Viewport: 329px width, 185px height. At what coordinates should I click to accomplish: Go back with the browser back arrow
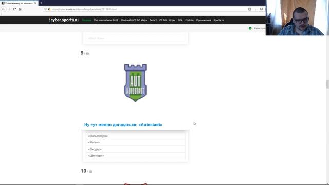4,9
